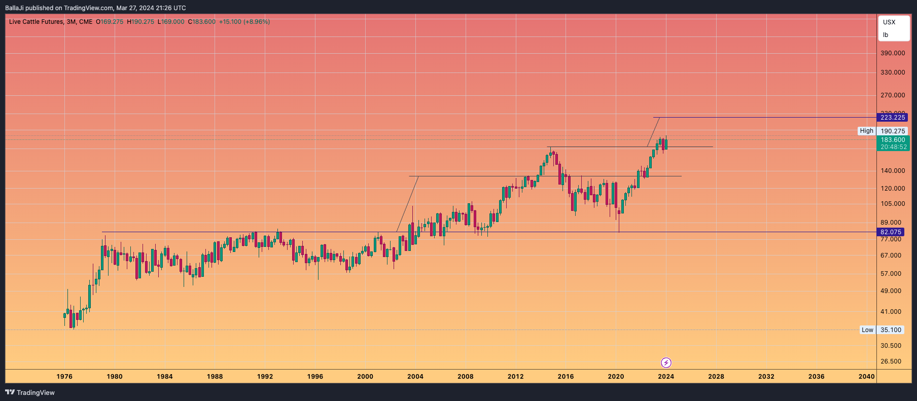This screenshot has height=401, width=917.
Task: Click the 2036 label on time axis
Action: (x=817, y=377)
